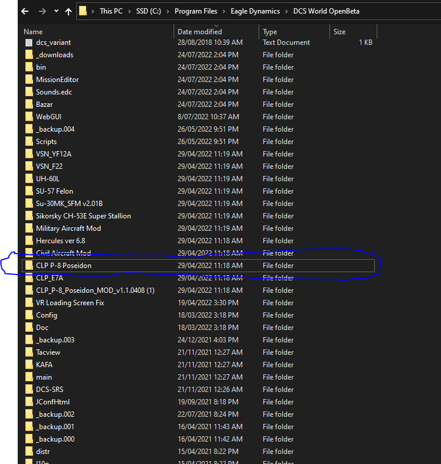Select VSN_YF12A folder icon
441x464 pixels.
[x=29, y=154]
